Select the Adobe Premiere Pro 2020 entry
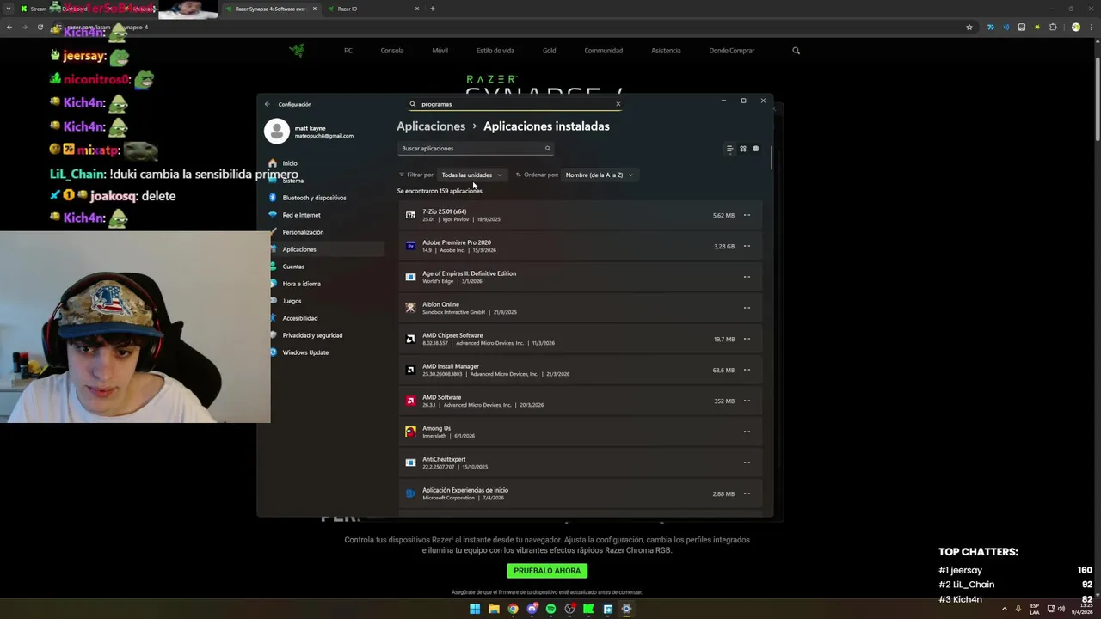Image resolution: width=1101 pixels, height=619 pixels. 580,246
